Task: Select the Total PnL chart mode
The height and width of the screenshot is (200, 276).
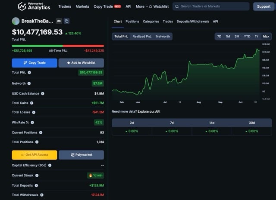Action: point(121,37)
